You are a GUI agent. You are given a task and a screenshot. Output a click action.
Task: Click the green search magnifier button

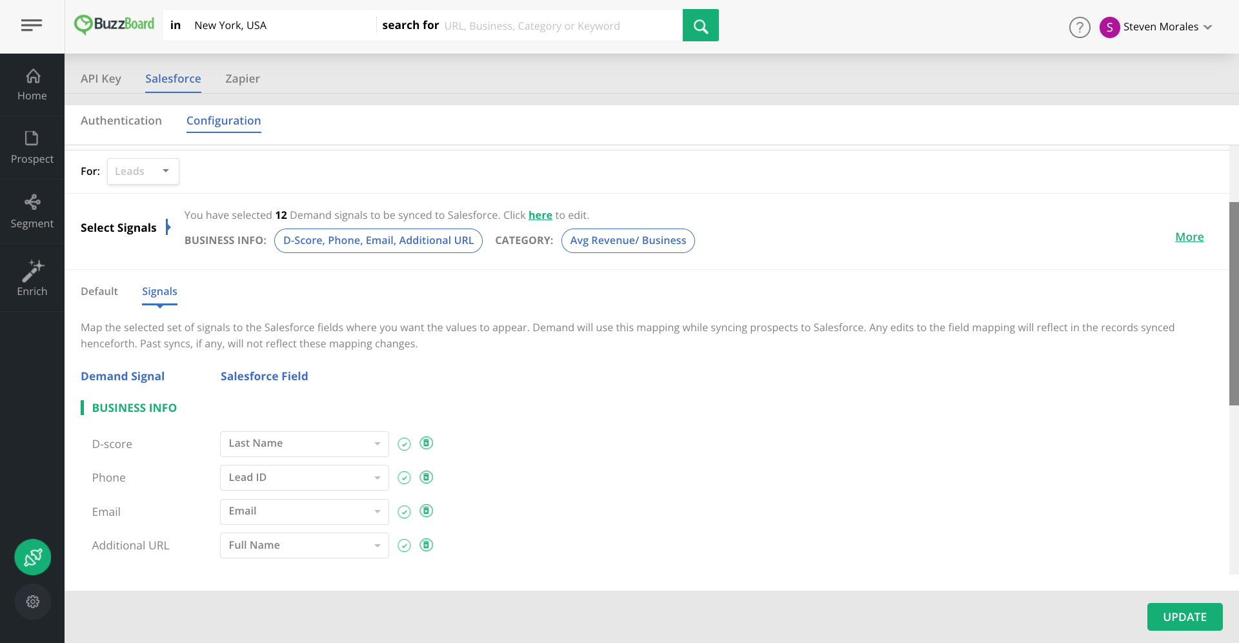701,25
